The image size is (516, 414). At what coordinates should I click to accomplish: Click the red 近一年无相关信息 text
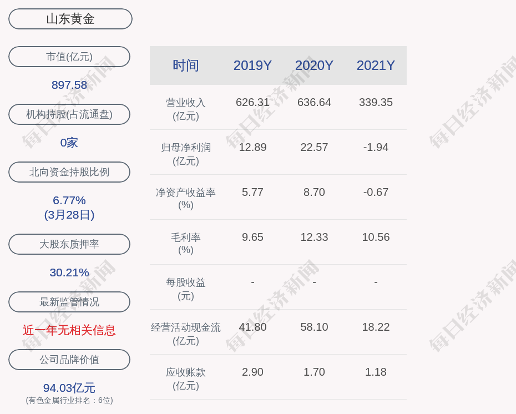point(69,330)
